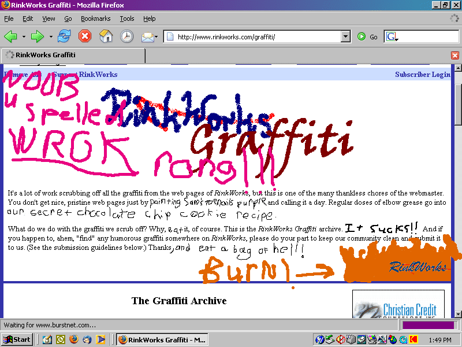Click the scrollbar down arrow
This screenshot has height=347, width=462.
coord(458,314)
